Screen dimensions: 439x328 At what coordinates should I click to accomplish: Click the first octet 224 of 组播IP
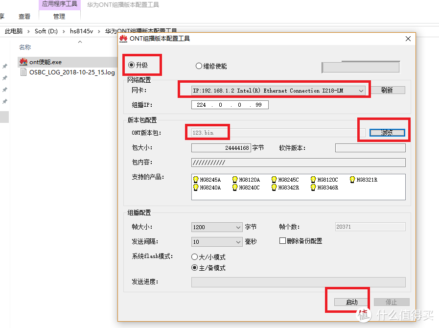pyautogui.click(x=201, y=105)
